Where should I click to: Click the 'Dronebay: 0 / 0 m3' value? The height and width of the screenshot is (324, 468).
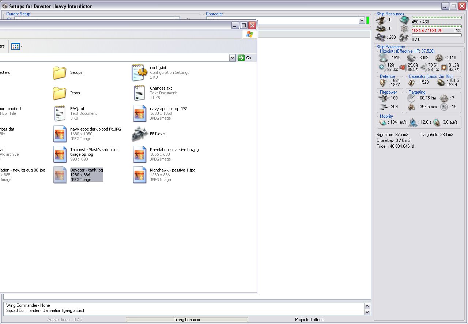click(393, 140)
